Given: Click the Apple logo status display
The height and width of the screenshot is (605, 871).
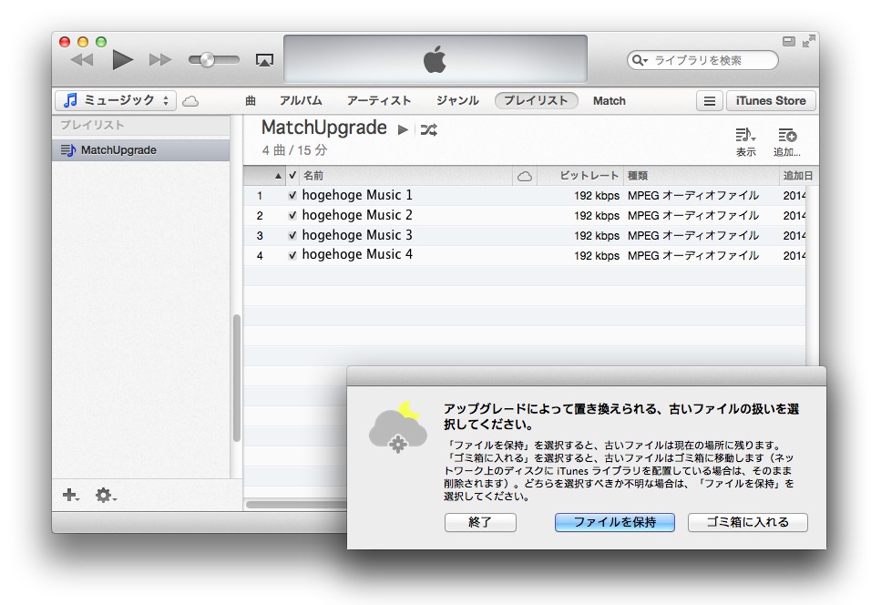Looking at the screenshot, I should click(x=435, y=59).
